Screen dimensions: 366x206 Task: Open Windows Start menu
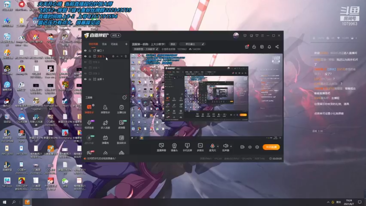(4, 202)
